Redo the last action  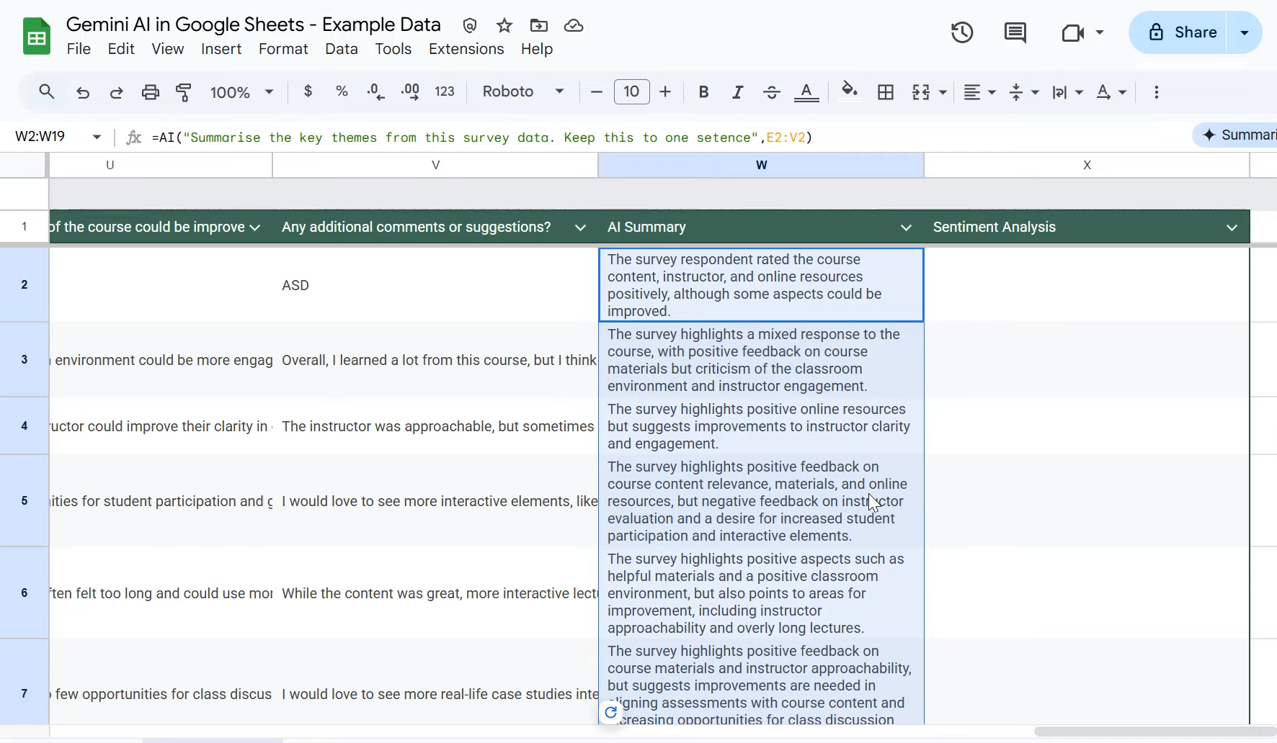[x=116, y=92]
